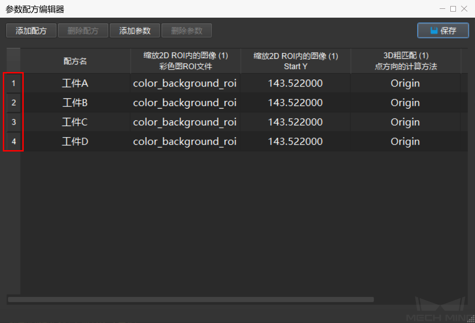
Task: Minimize the 参数配方编辑器 window
Action: click(x=442, y=9)
